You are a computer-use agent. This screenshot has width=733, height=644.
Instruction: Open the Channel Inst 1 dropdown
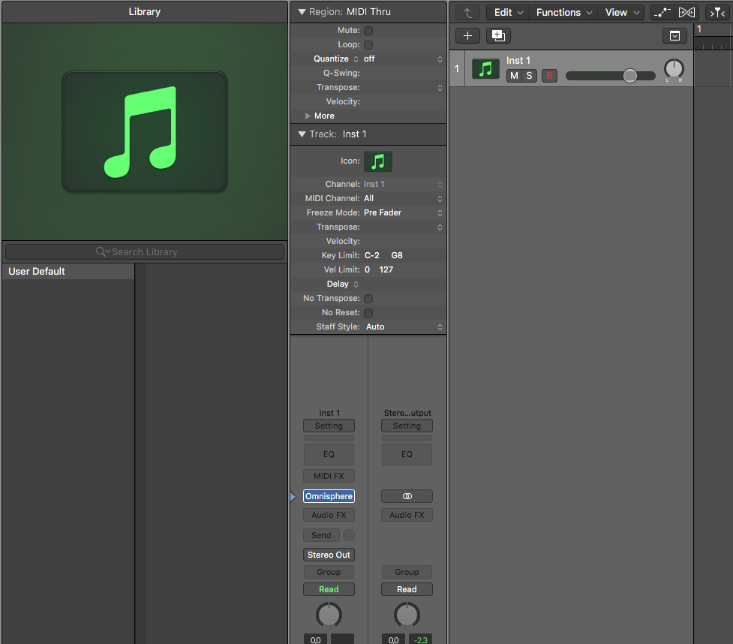point(403,184)
